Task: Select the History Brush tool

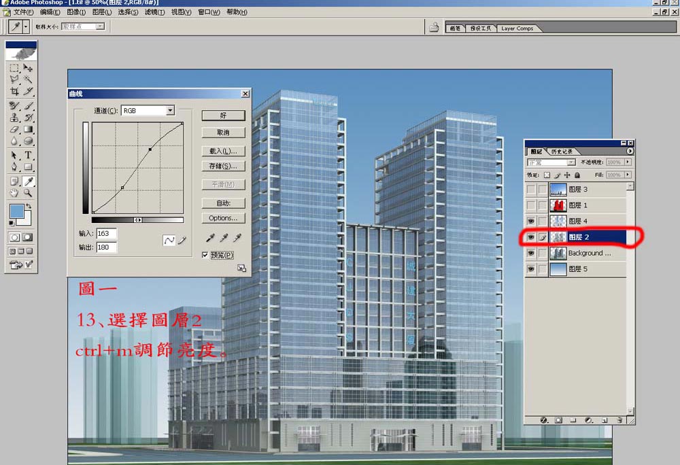Action: click(x=28, y=117)
